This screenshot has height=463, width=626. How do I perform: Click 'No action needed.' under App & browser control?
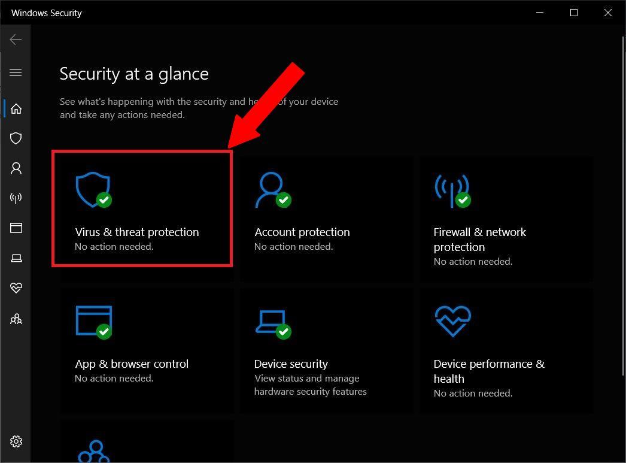pos(114,379)
